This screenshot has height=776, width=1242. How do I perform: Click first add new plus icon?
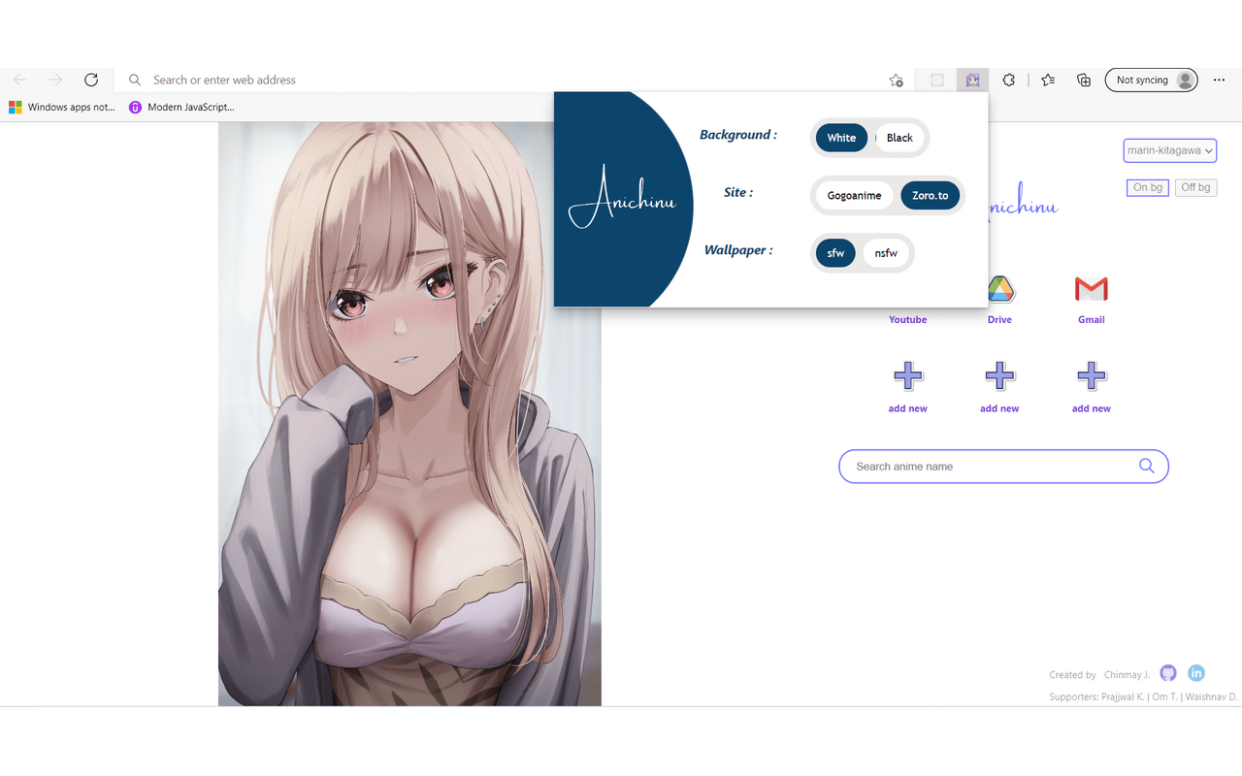(x=908, y=375)
